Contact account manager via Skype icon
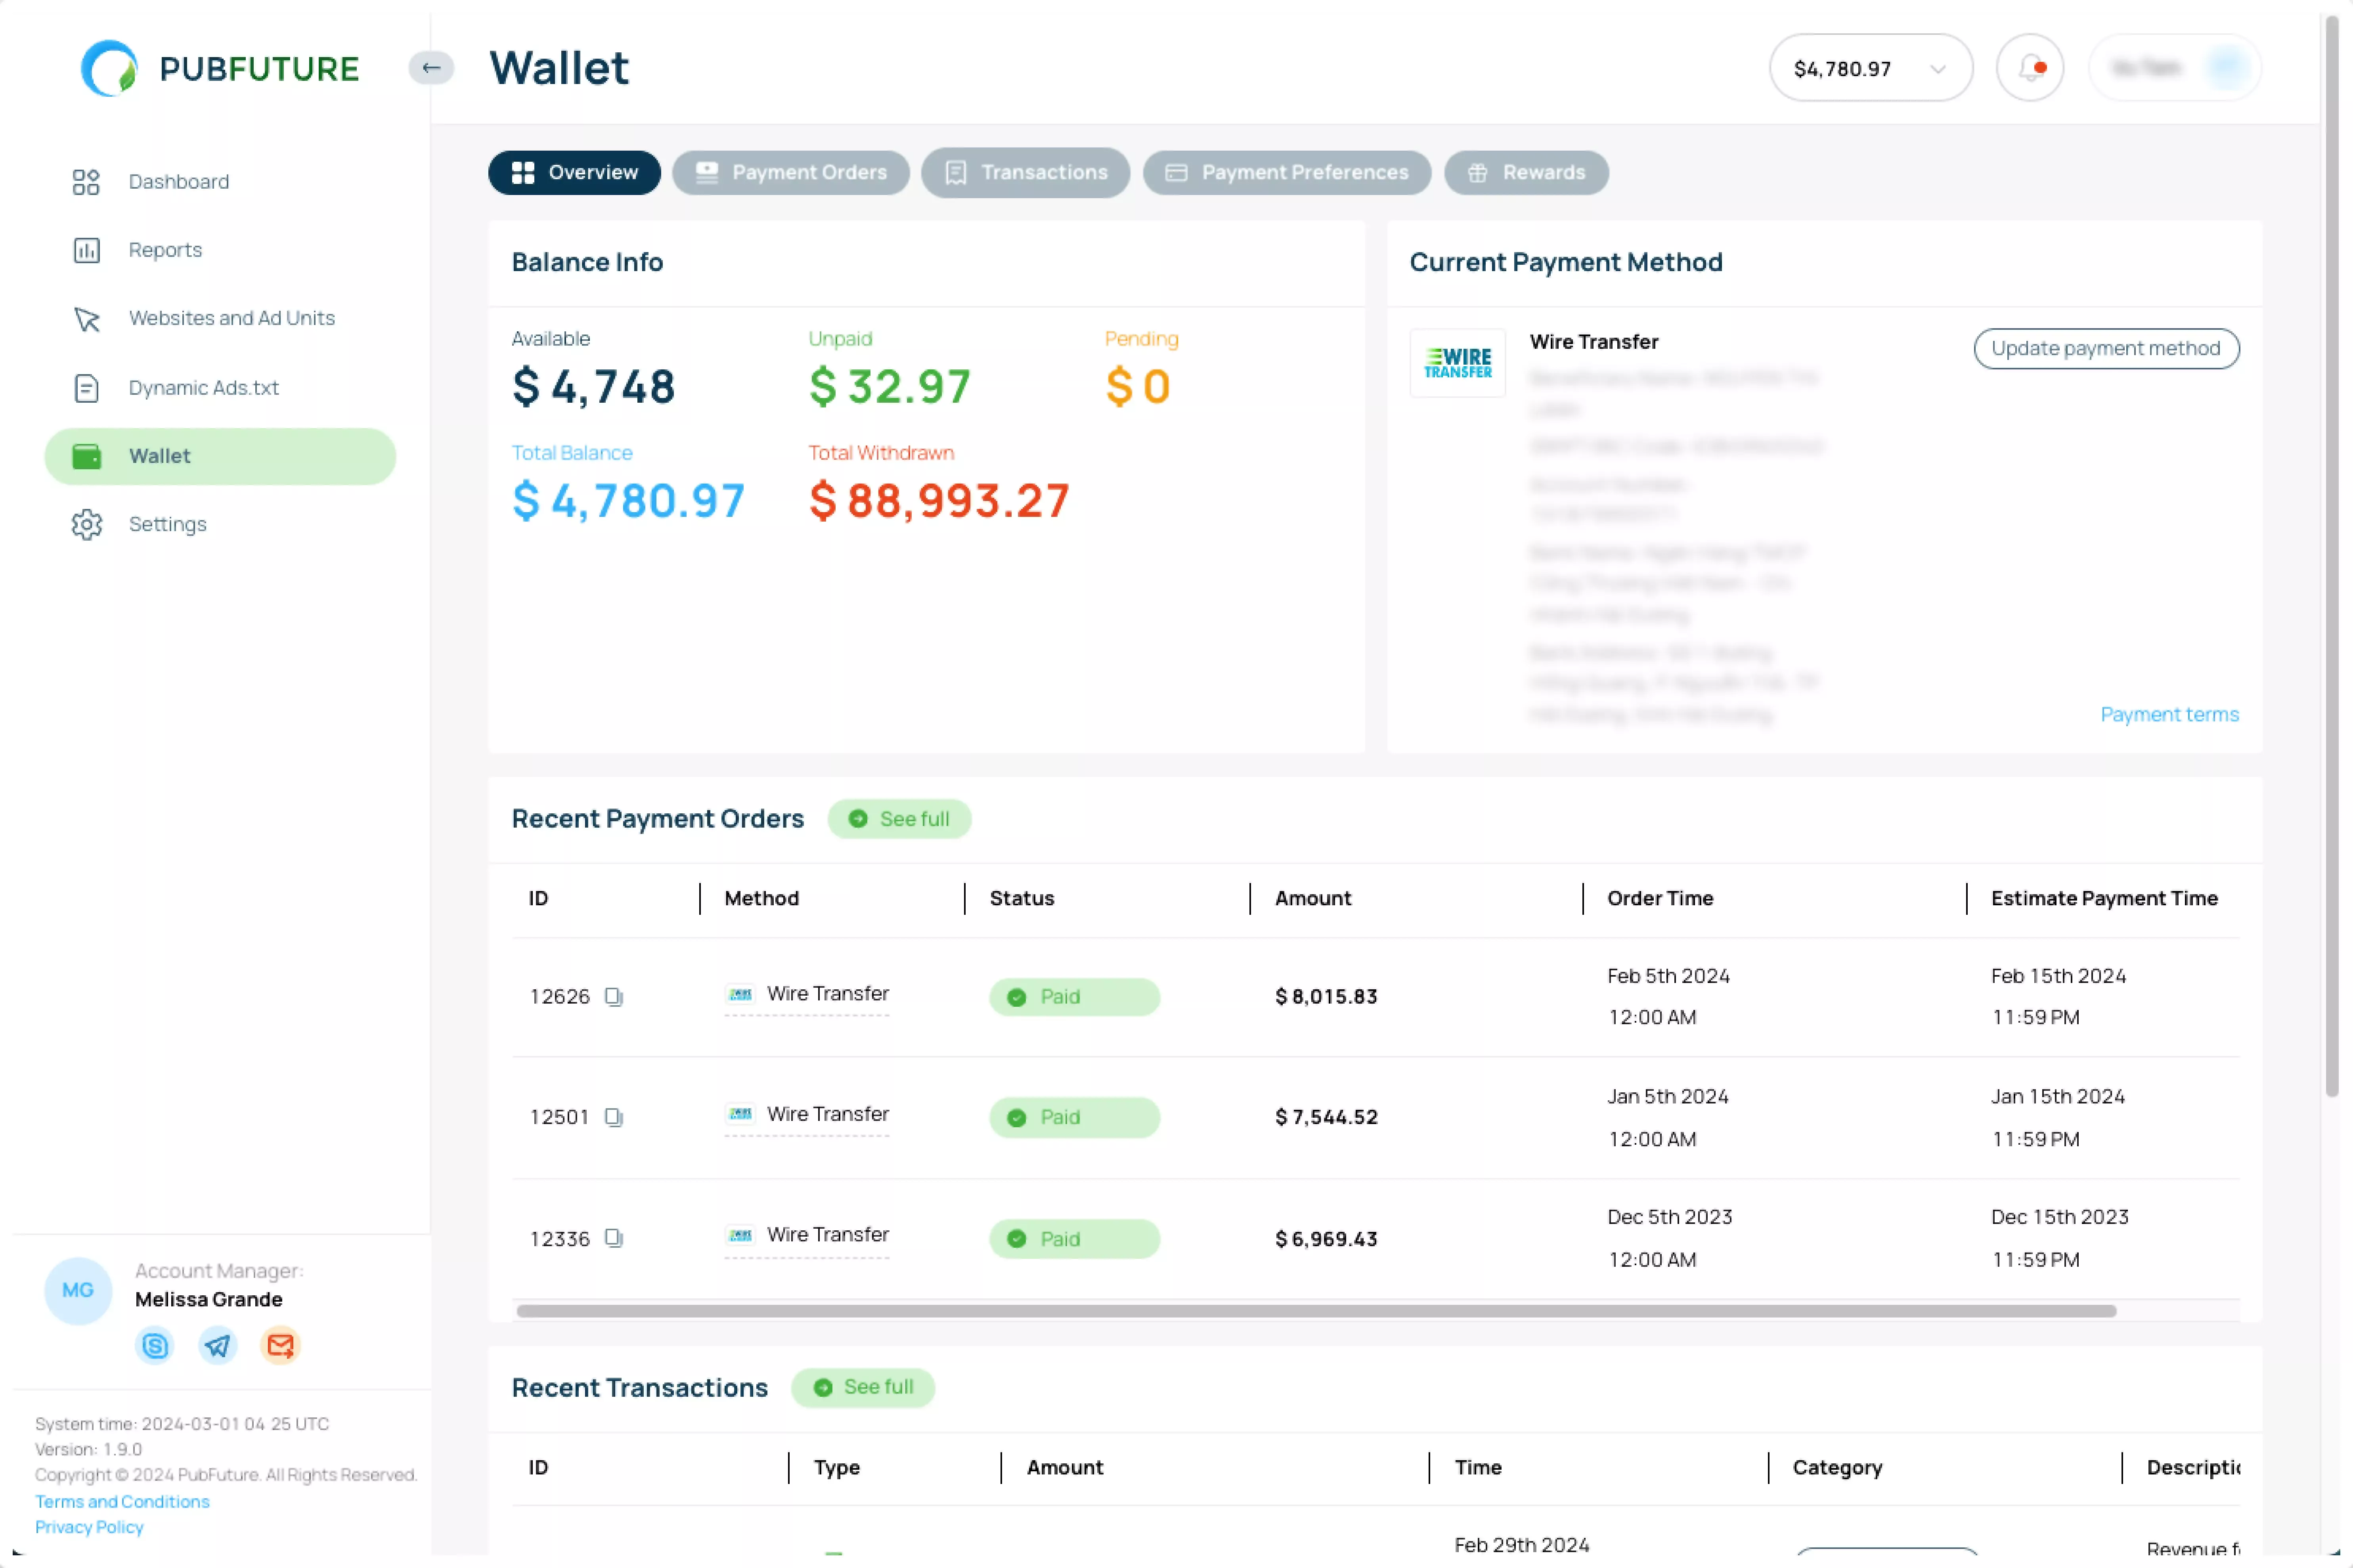2353x1568 pixels. tap(154, 1346)
